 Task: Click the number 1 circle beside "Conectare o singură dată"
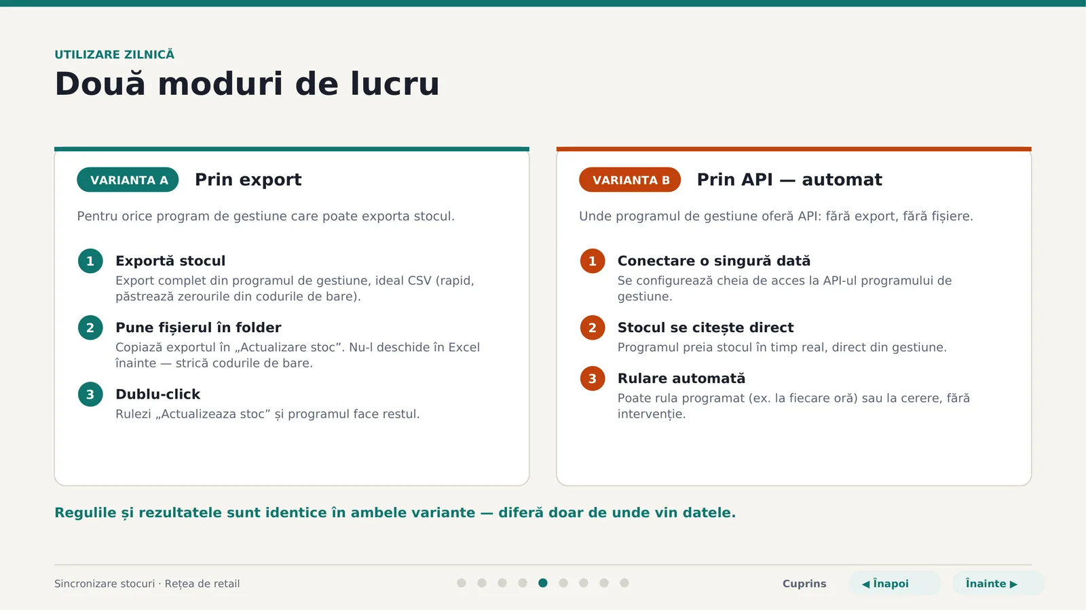pyautogui.click(x=593, y=261)
